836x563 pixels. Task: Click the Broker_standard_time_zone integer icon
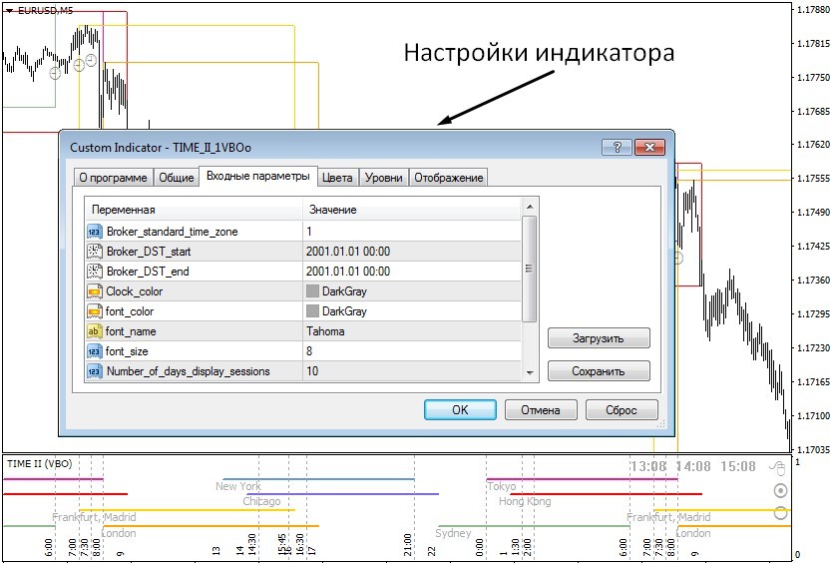pos(94,232)
